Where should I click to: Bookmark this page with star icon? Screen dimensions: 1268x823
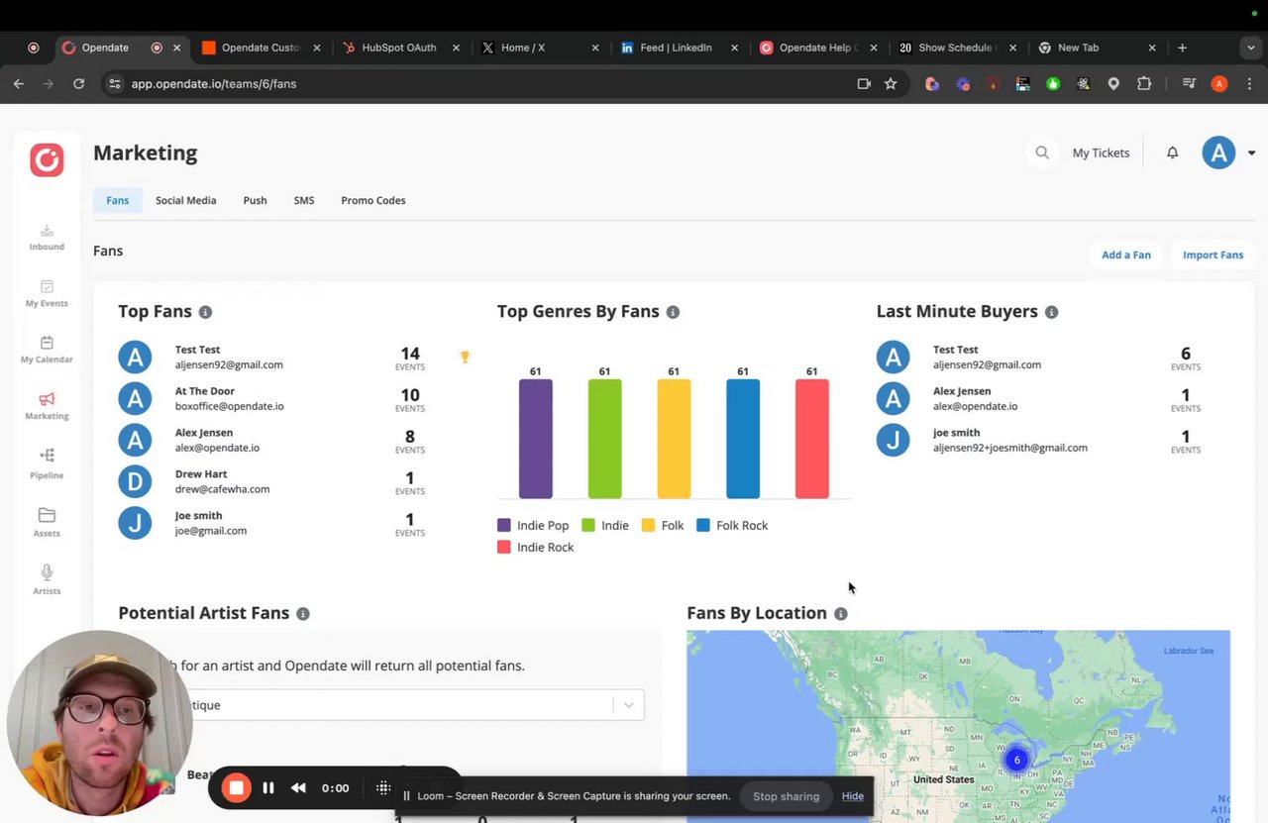tap(891, 84)
